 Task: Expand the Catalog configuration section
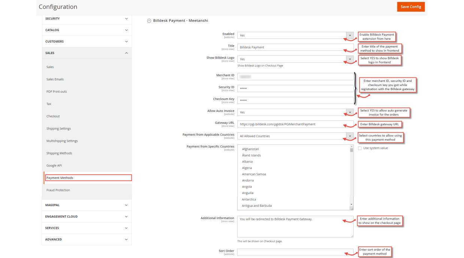pos(87,30)
